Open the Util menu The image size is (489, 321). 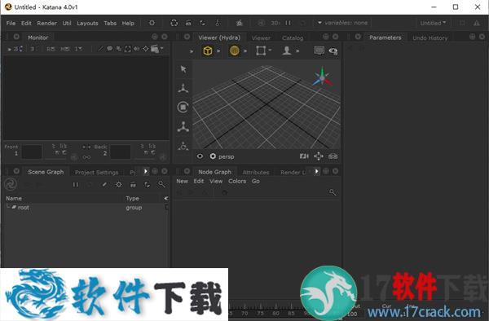(67, 23)
